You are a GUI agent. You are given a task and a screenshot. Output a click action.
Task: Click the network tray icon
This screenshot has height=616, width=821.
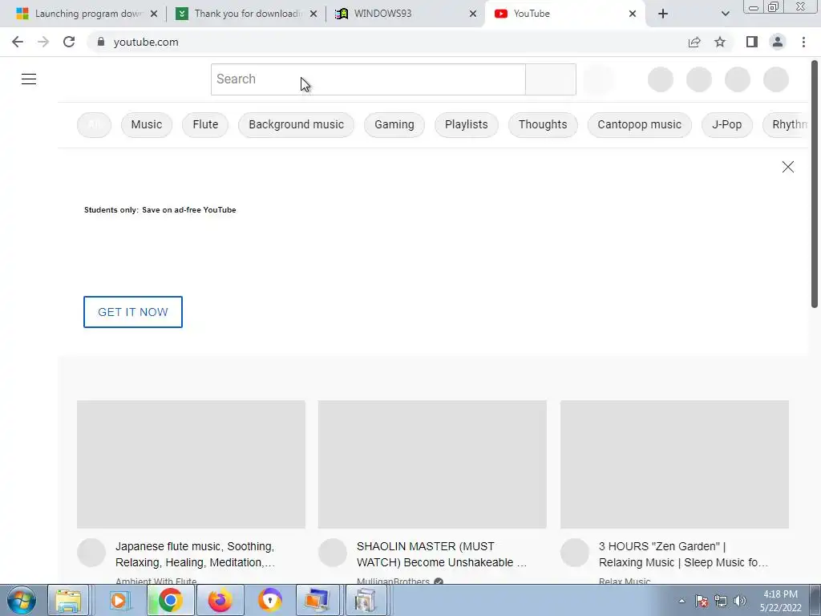click(721, 601)
